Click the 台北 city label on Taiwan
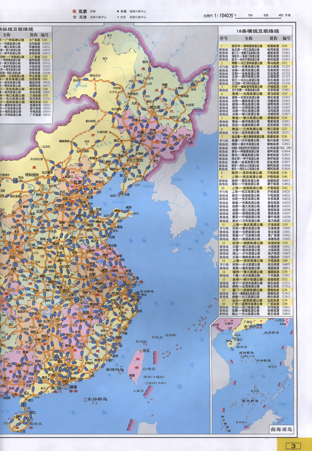The image size is (312, 451). click(x=146, y=351)
